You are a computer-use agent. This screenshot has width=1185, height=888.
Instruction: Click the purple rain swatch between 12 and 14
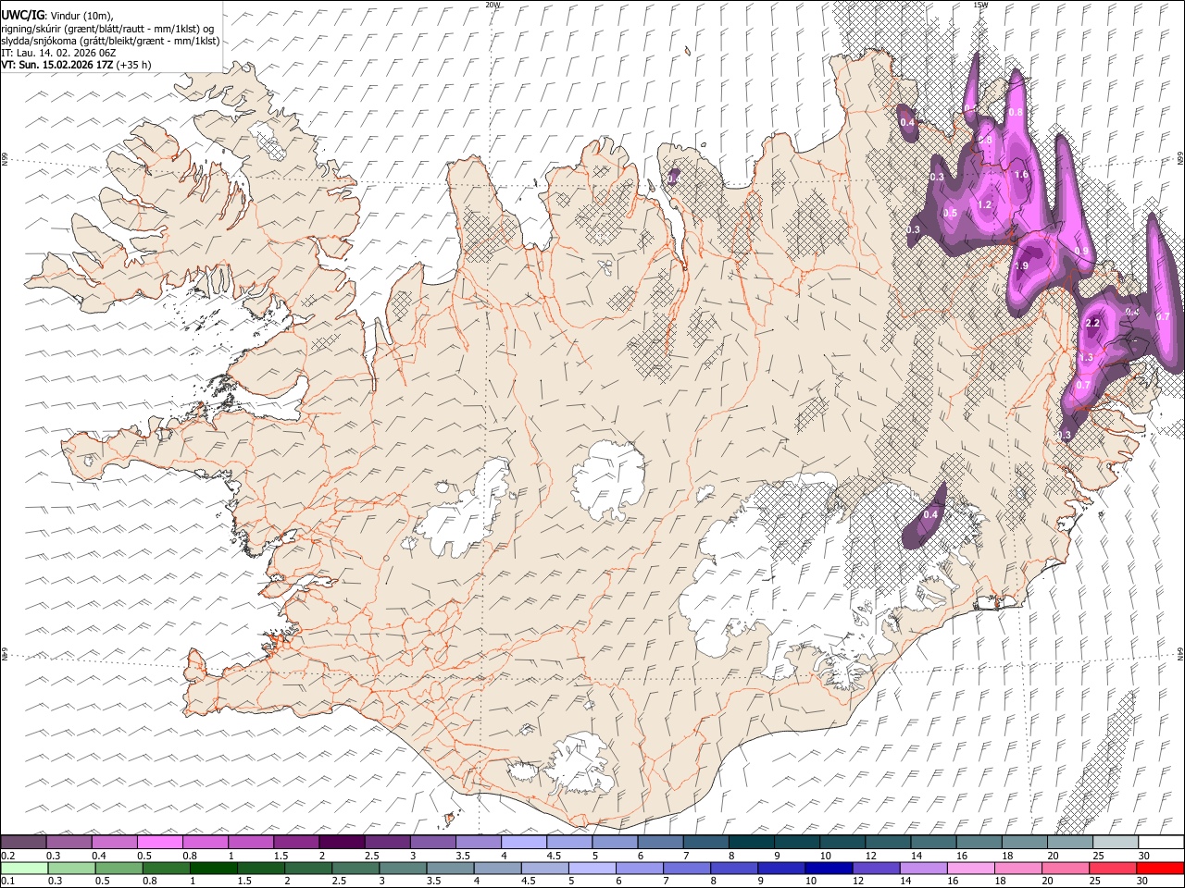[x=875, y=868]
